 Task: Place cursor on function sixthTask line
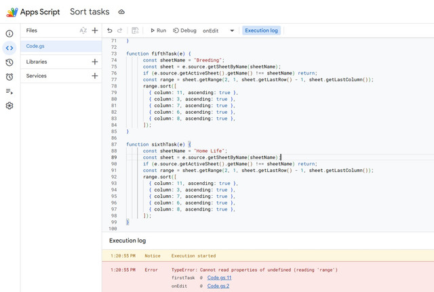(159, 144)
